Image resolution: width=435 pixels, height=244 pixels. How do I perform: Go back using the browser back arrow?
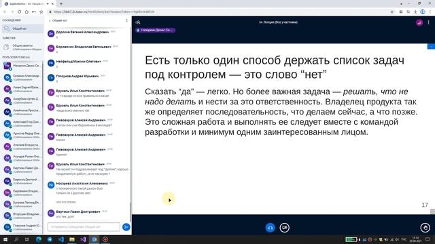(5, 12)
